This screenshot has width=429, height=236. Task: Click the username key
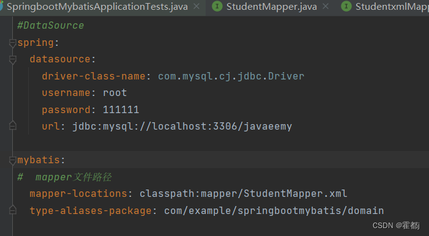(x=66, y=93)
